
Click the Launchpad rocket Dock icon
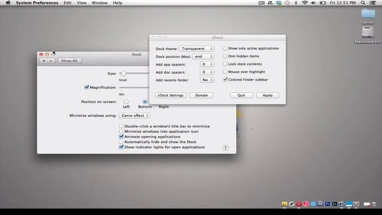point(292,204)
